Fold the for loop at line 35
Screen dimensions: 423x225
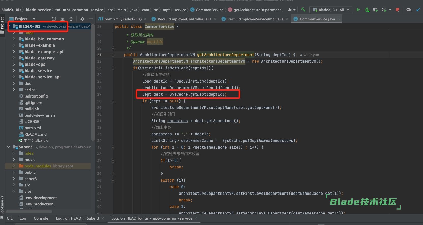pos(113,147)
